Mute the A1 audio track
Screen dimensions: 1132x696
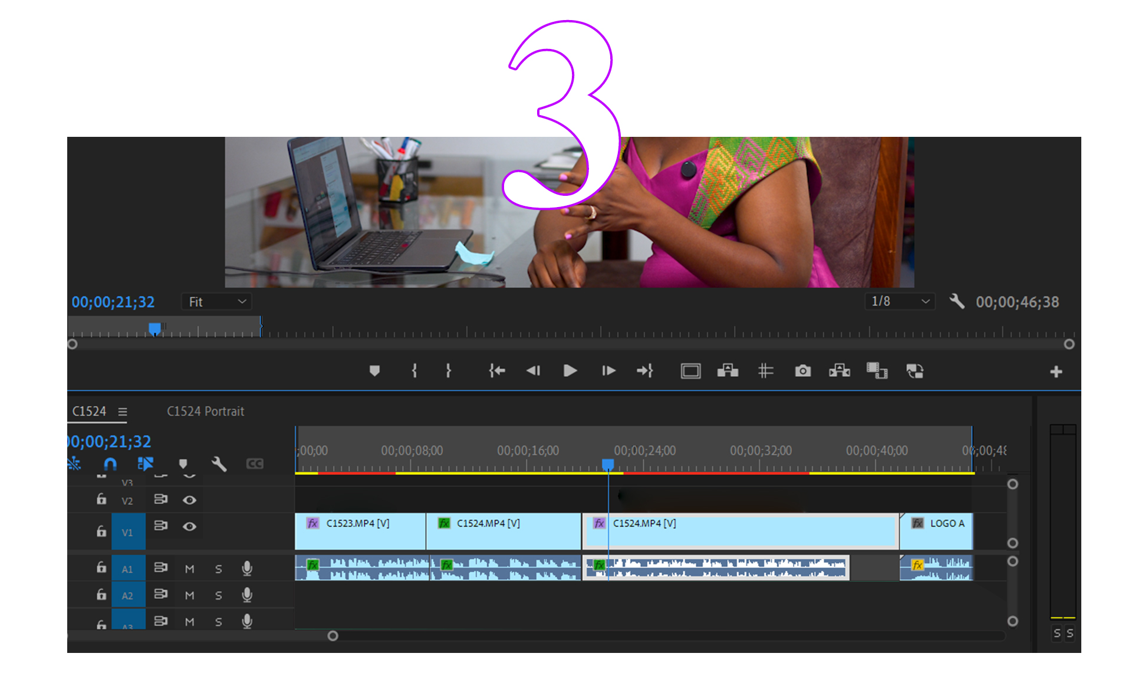(x=189, y=569)
